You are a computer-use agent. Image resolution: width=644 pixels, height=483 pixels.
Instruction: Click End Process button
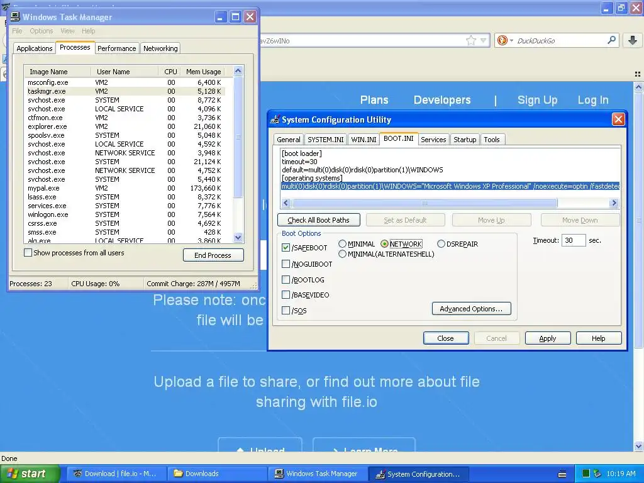(x=213, y=255)
